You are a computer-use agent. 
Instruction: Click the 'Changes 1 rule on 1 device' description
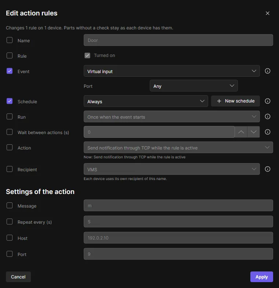[90, 28]
